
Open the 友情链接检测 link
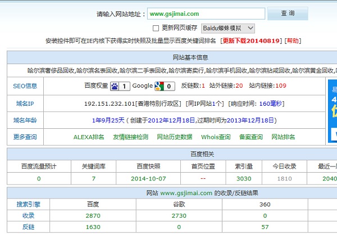(x=131, y=137)
